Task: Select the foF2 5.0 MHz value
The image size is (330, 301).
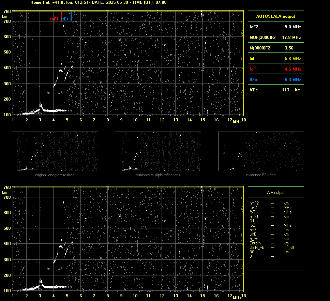Action: (293, 27)
